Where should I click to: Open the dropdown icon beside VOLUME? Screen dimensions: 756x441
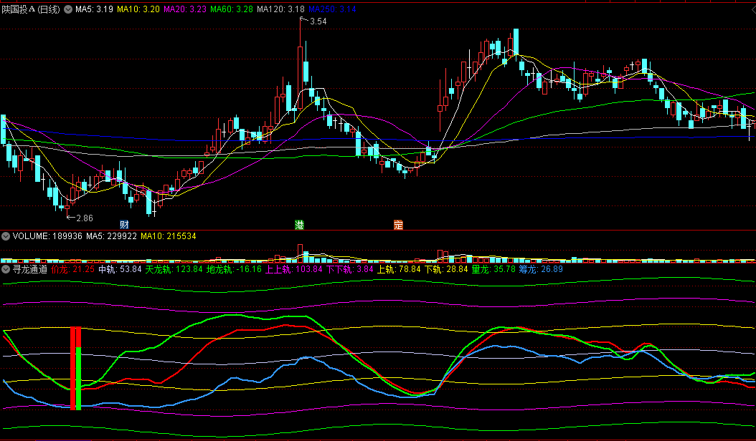(x=6, y=236)
